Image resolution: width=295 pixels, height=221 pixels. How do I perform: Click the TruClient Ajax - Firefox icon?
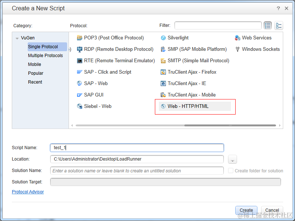click(x=163, y=72)
